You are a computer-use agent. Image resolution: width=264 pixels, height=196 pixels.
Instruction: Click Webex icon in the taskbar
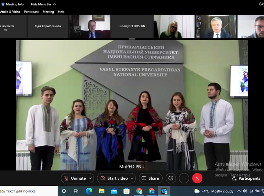pos(164,191)
